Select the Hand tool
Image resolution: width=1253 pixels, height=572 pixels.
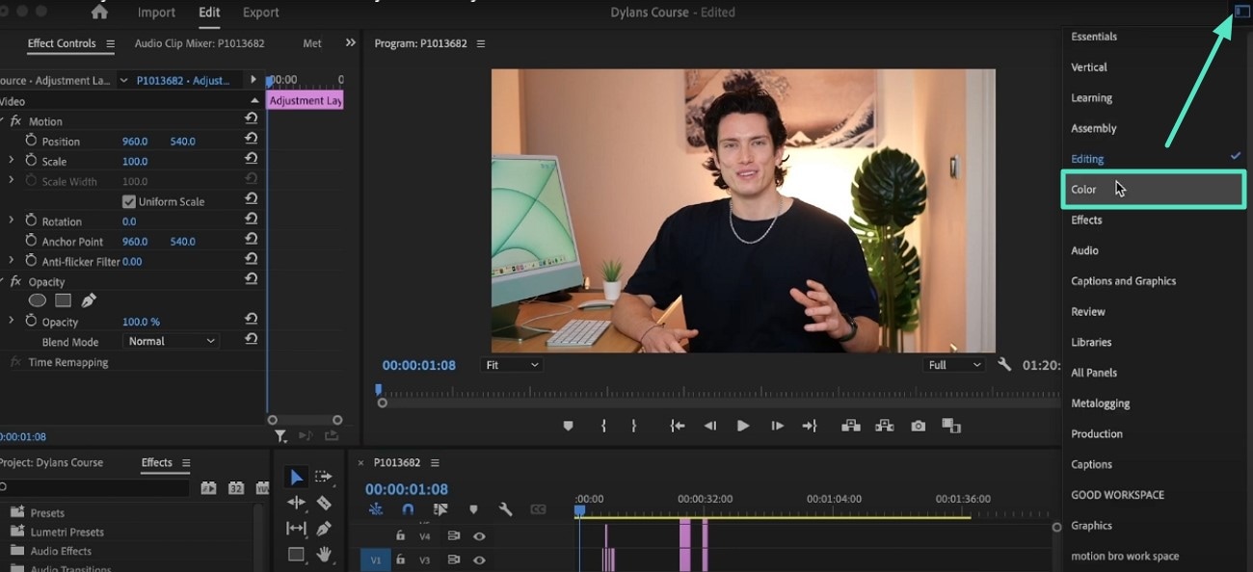324,555
